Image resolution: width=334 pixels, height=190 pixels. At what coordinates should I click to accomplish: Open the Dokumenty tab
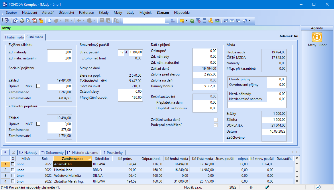[52, 152]
